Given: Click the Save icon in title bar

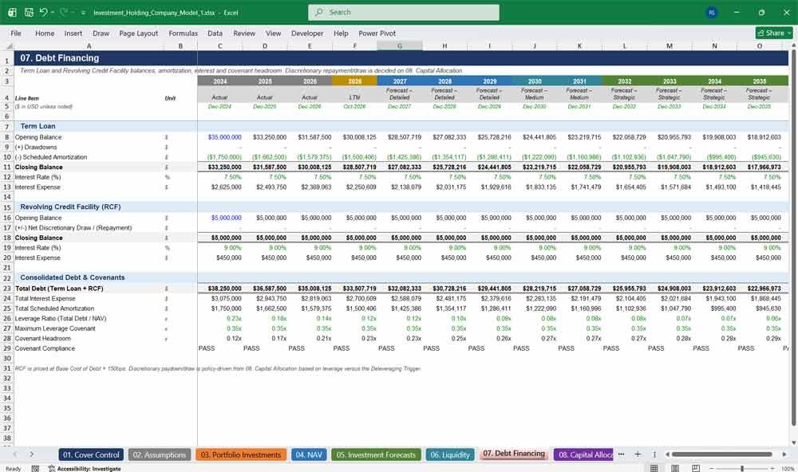Looking at the screenshot, I should [29, 12].
